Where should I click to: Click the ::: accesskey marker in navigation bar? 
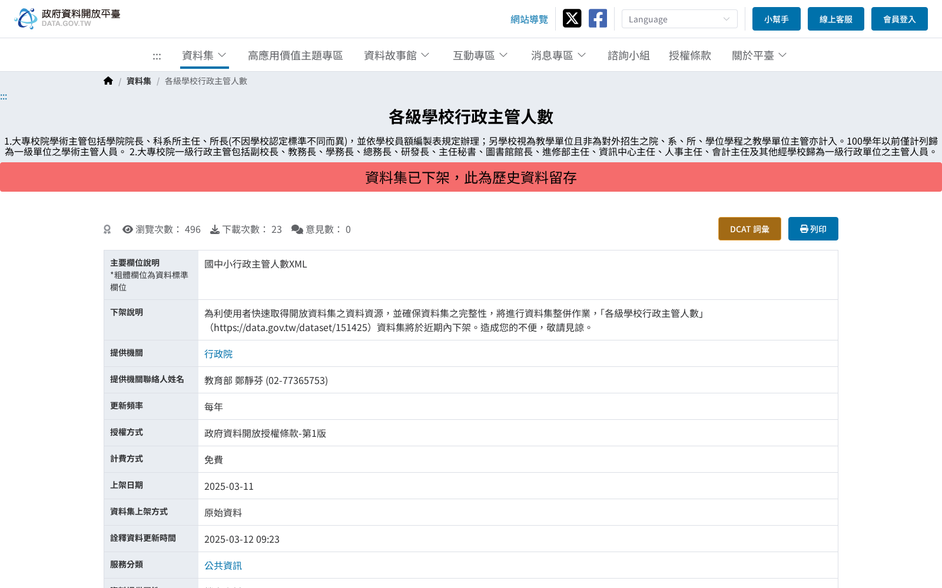pos(157,56)
